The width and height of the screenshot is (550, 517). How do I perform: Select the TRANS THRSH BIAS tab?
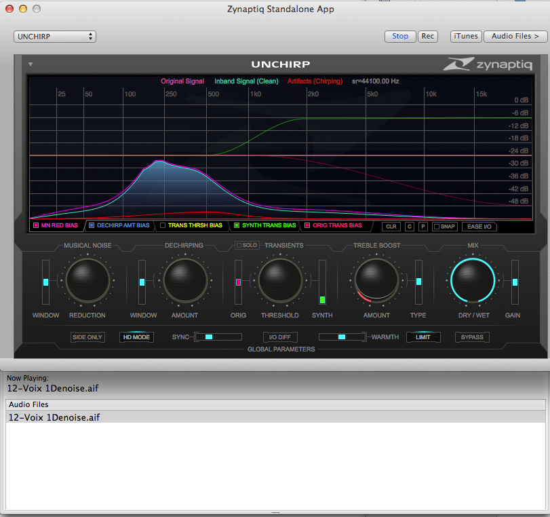pyautogui.click(x=192, y=225)
